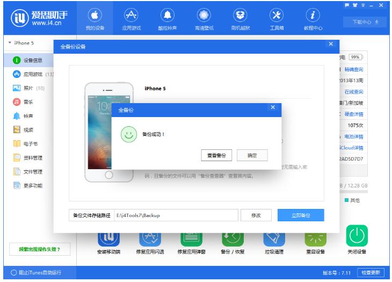Click the feedback chat icon in title bar
This screenshot has height=282, width=392.
(347, 5)
